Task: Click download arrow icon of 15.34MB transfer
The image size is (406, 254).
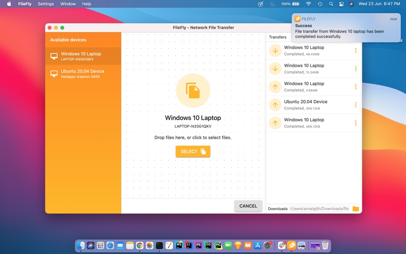Action: pos(275,69)
